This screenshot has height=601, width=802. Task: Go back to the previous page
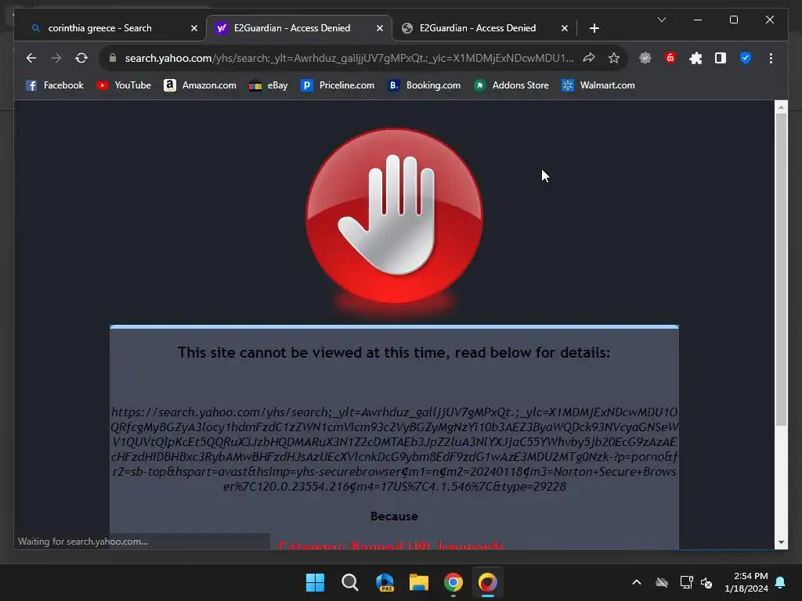31,58
